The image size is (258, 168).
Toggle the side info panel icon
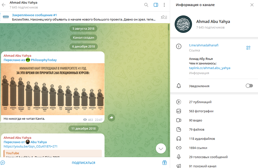coord(156,5)
